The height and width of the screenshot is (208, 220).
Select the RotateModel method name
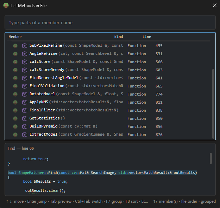42,94
